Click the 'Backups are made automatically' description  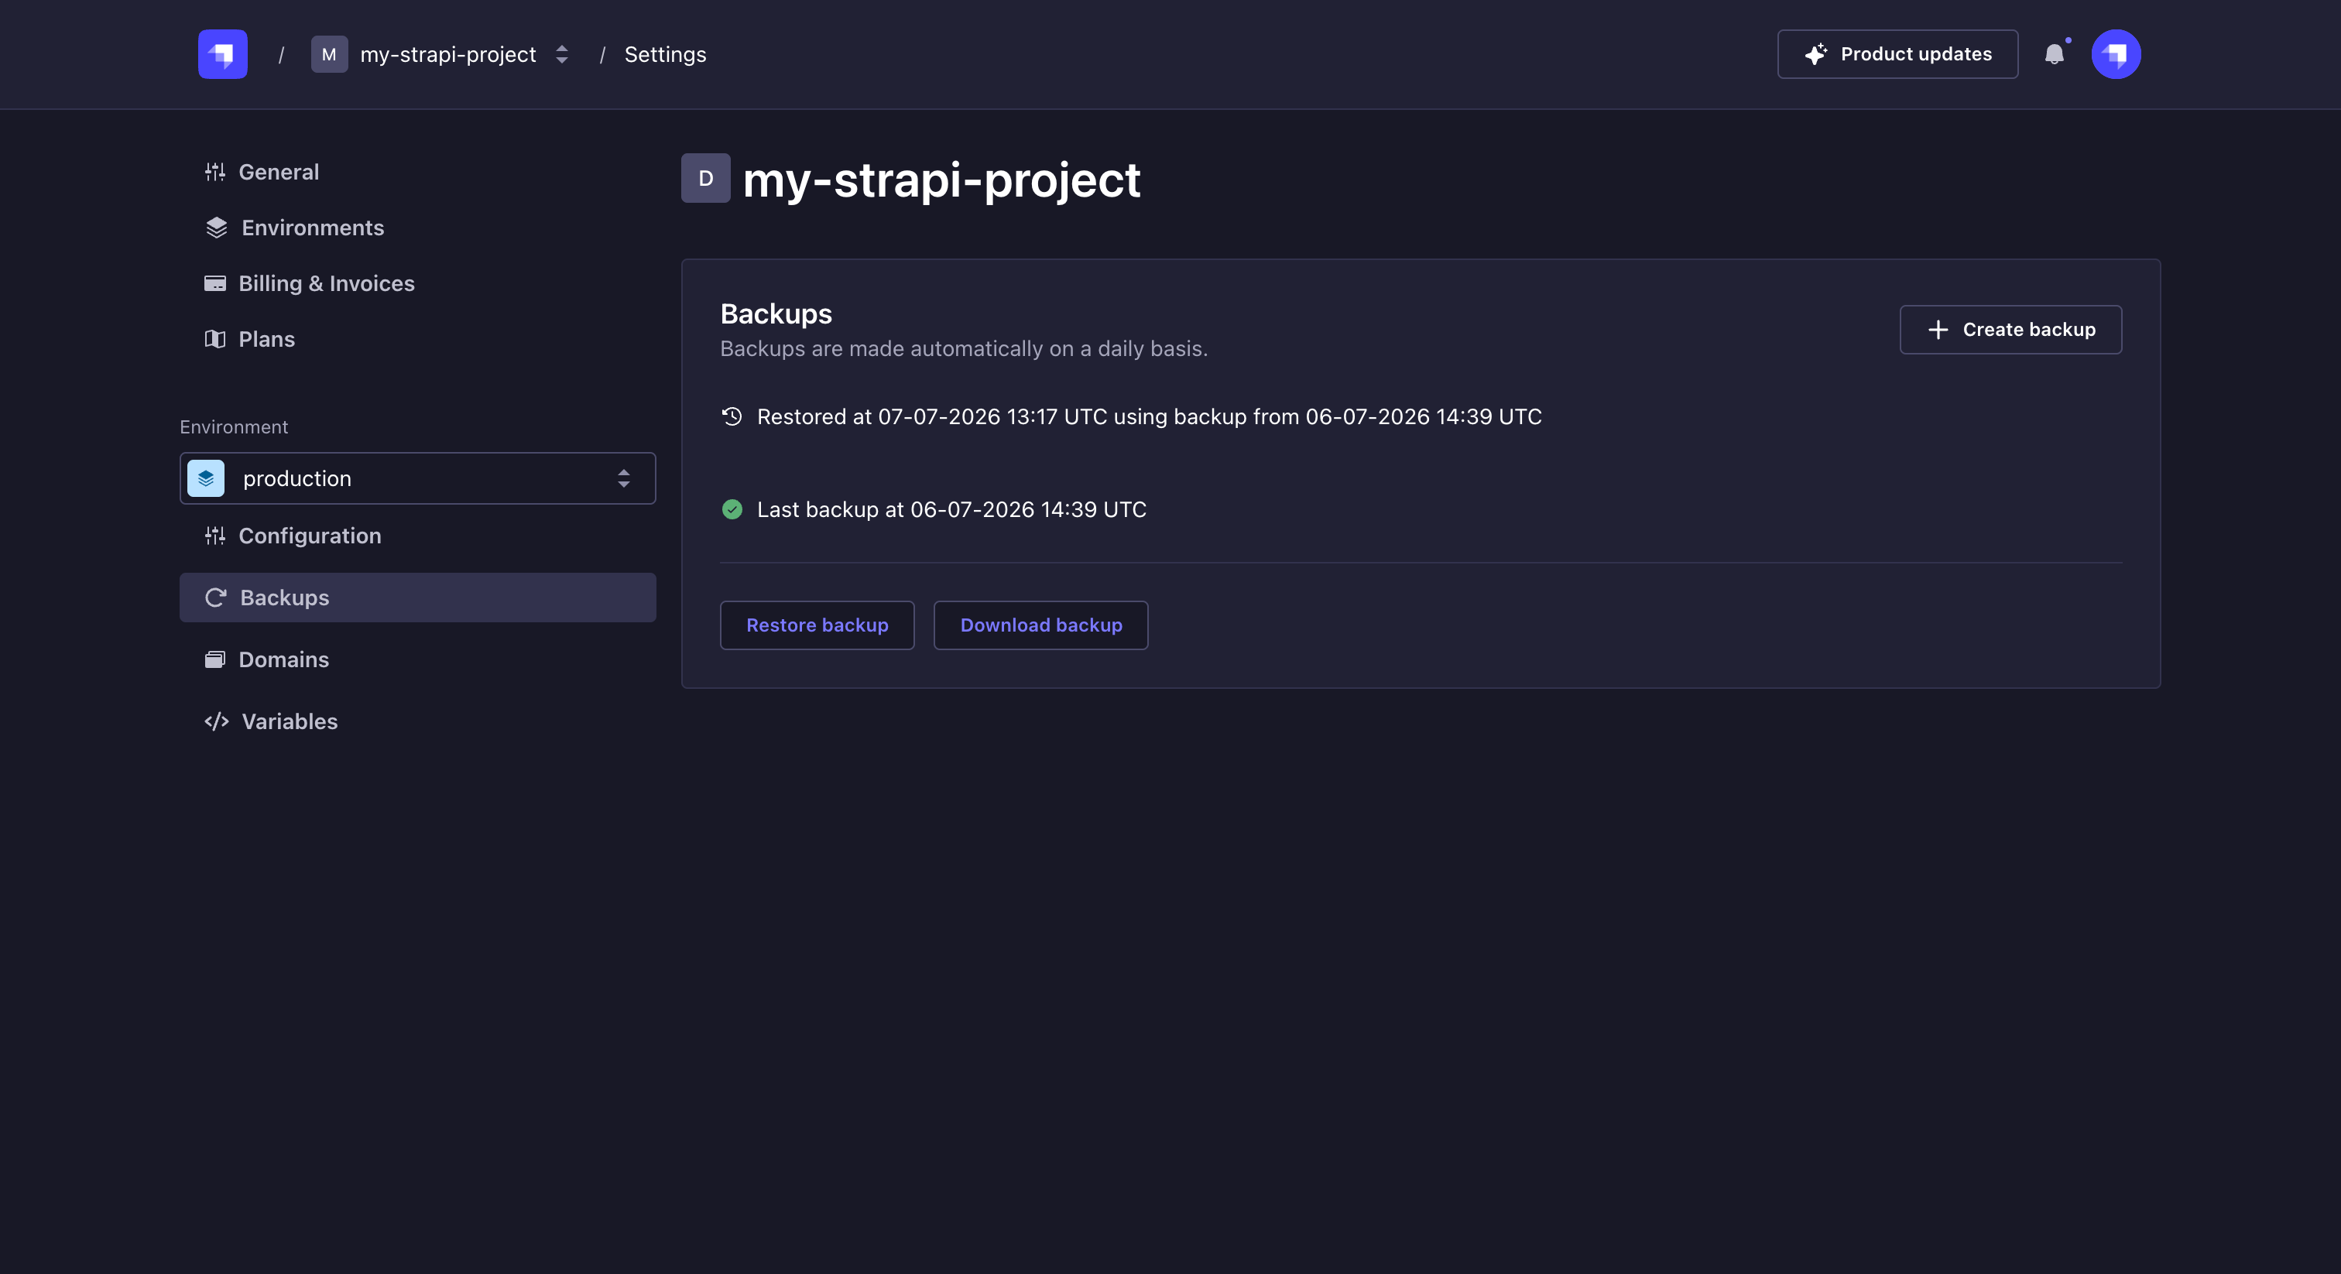click(965, 349)
